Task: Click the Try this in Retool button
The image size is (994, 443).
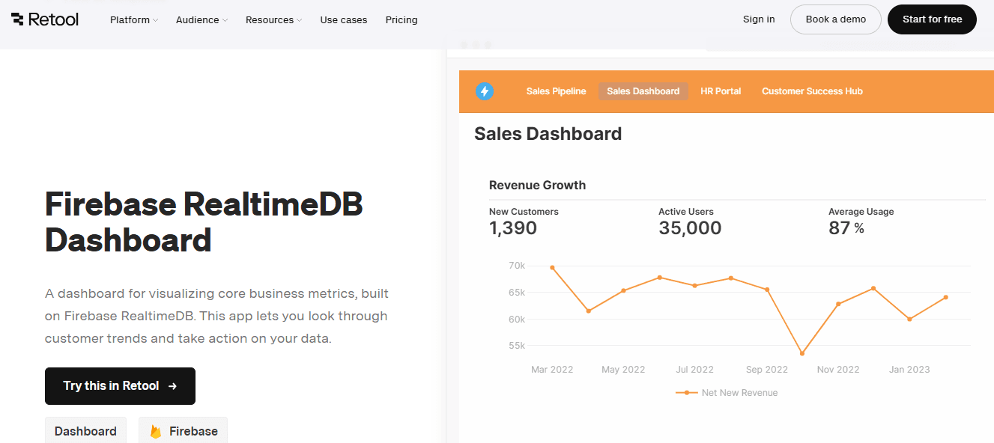Action: point(120,386)
